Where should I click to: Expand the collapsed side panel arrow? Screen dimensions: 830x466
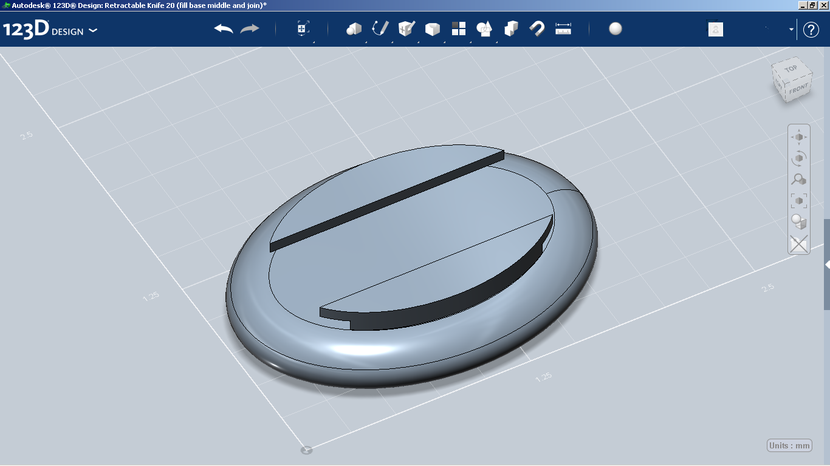[x=827, y=265]
